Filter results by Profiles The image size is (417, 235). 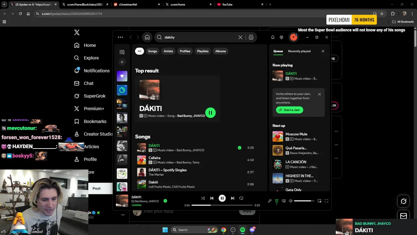point(185,51)
